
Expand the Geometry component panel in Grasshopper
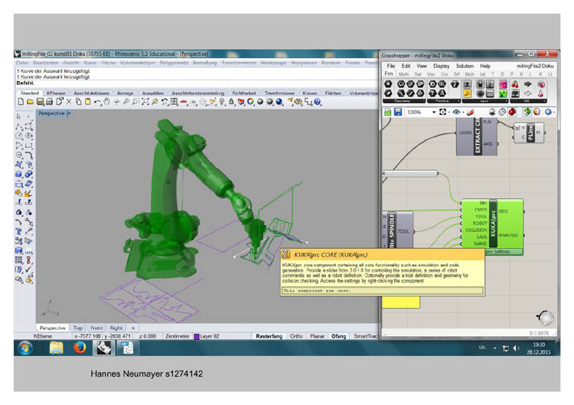click(403, 101)
